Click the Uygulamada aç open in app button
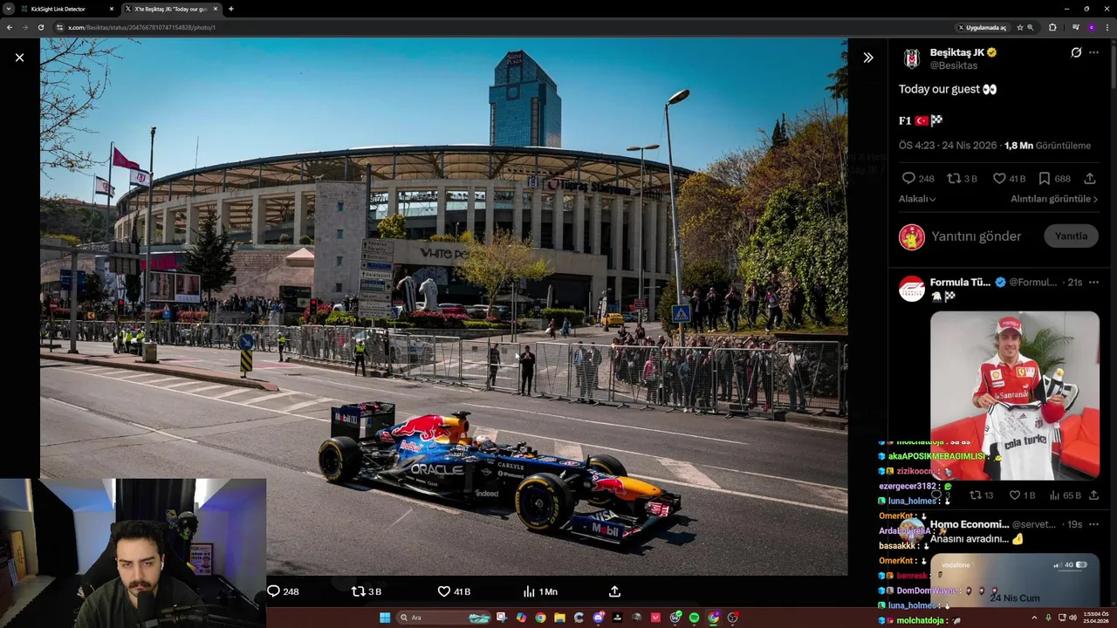 click(982, 27)
